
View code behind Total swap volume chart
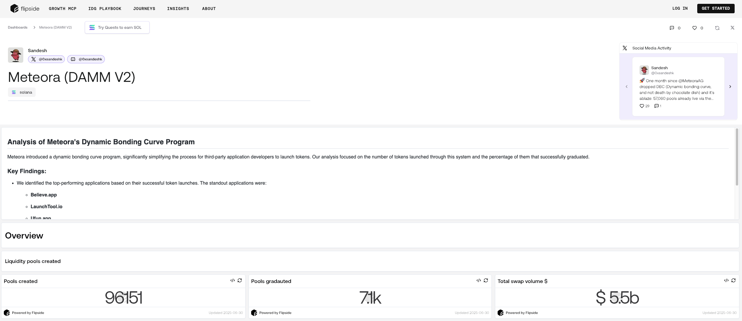tap(726, 280)
